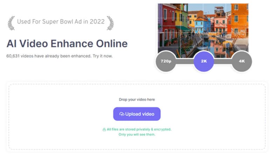Click the "AI Video Enhance Online" heading

[x=67, y=44]
